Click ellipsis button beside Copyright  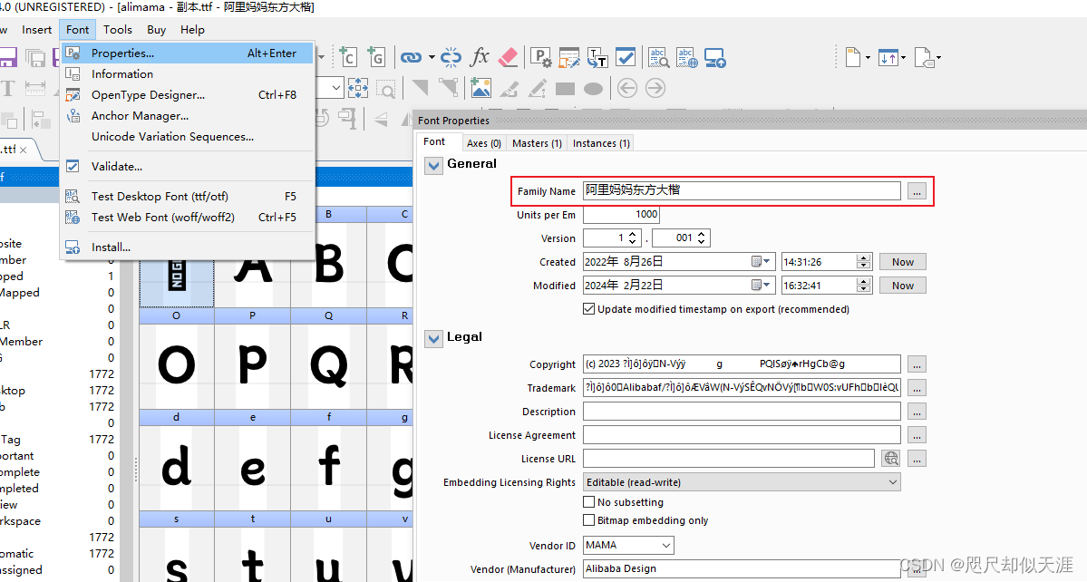click(917, 364)
